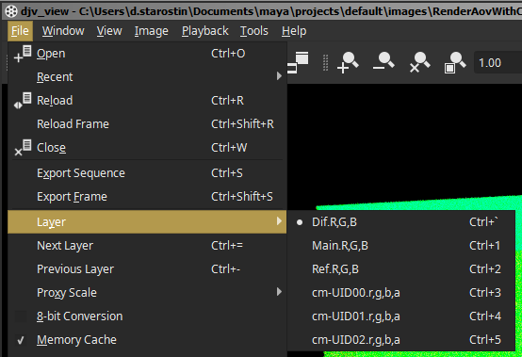Image resolution: width=522 pixels, height=357 pixels.
Task: Choose Next Layer menu entry
Action: click(x=147, y=246)
